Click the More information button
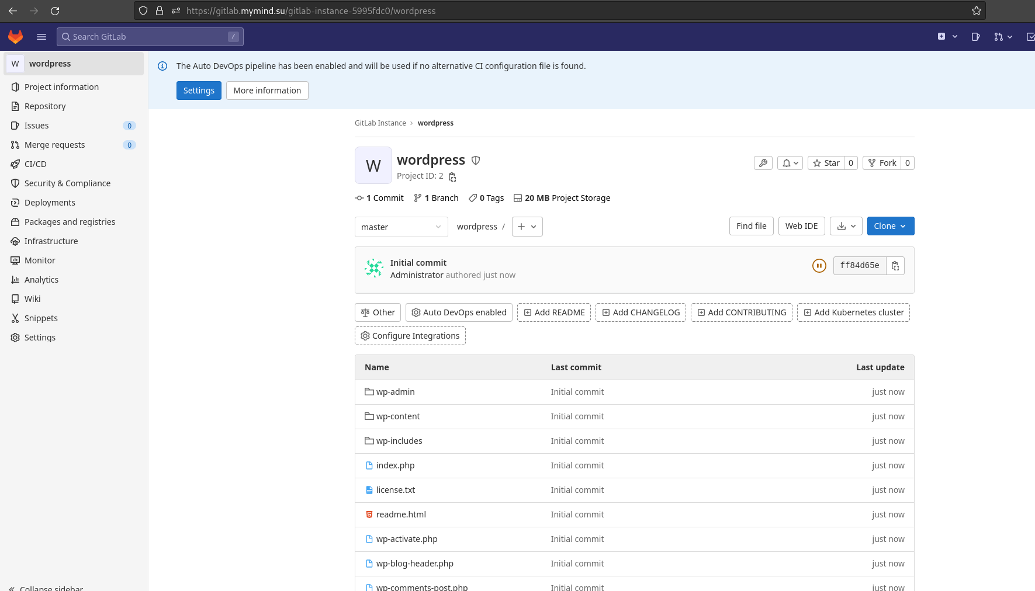The image size is (1035, 591). pos(267,91)
